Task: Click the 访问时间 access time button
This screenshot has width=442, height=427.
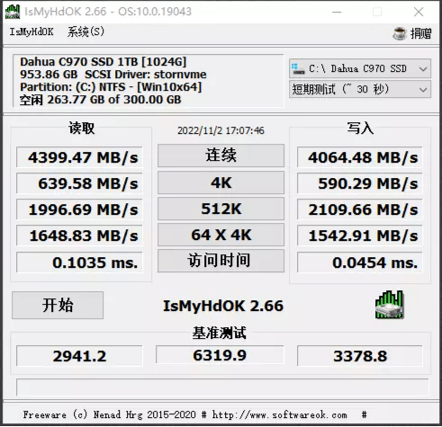Action: [221, 261]
